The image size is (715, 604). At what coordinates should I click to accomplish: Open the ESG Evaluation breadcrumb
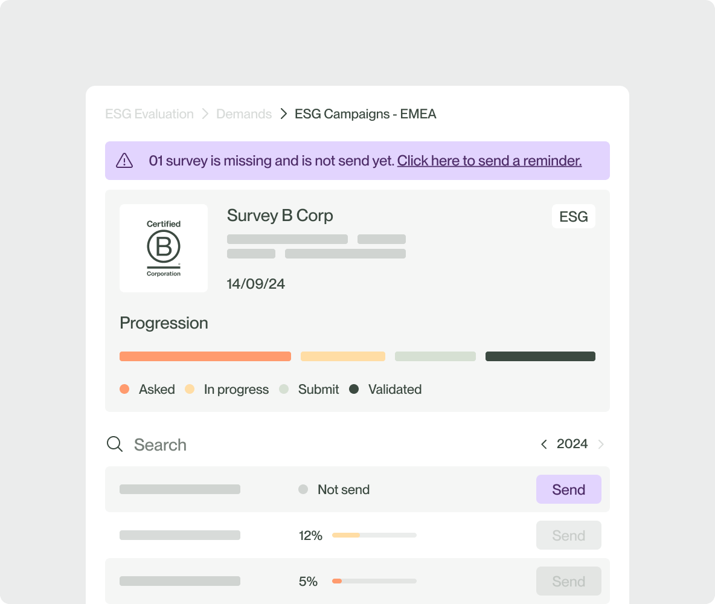point(149,114)
